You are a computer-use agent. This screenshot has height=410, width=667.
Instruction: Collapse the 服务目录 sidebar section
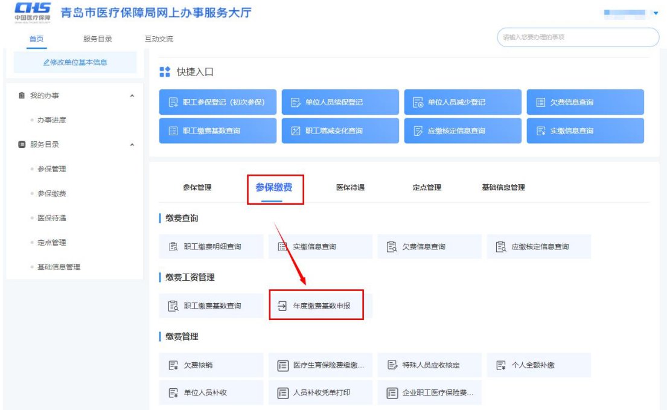click(132, 144)
